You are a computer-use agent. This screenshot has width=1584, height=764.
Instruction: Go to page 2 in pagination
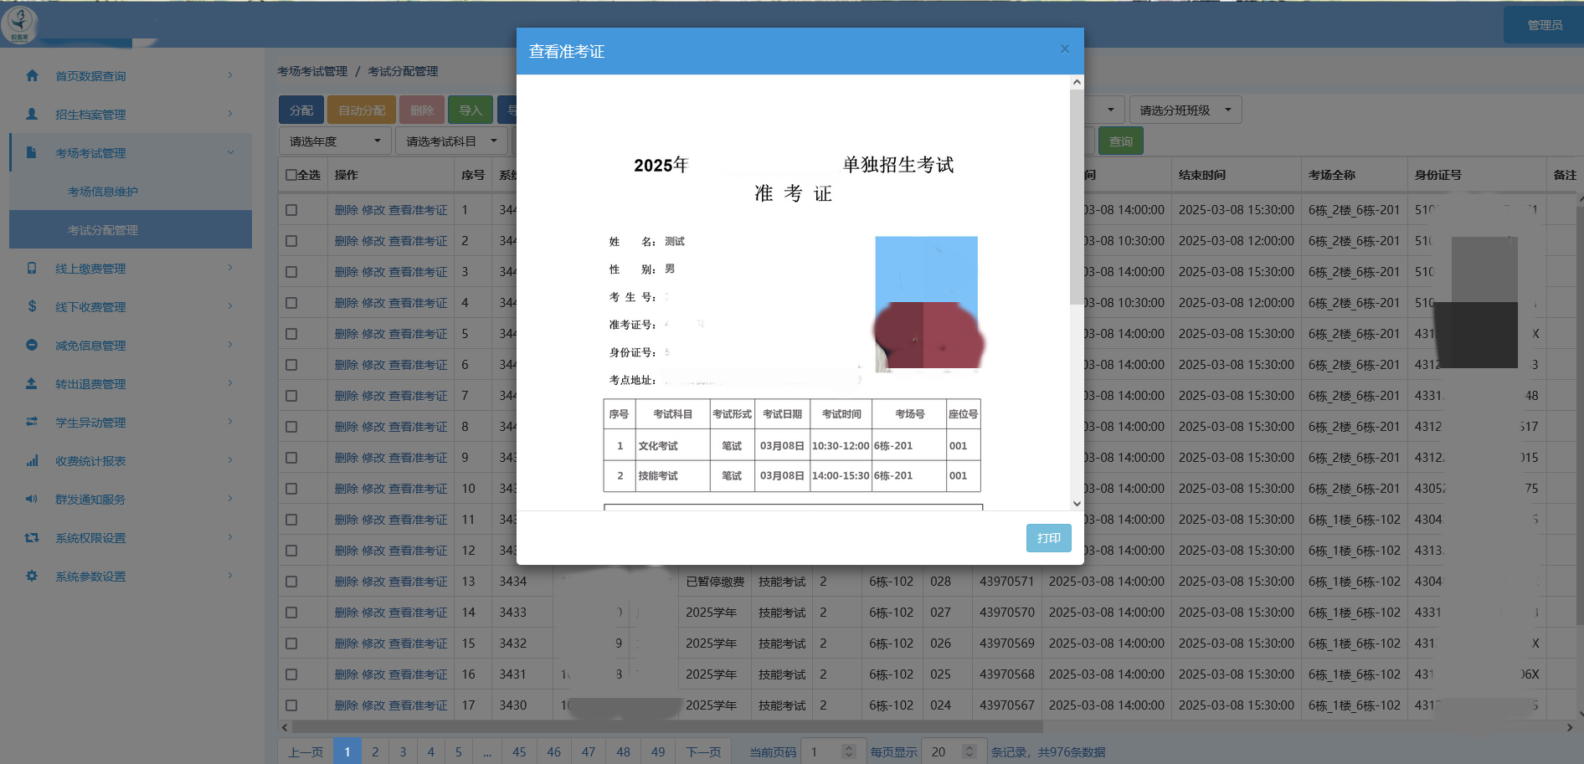[x=375, y=751]
